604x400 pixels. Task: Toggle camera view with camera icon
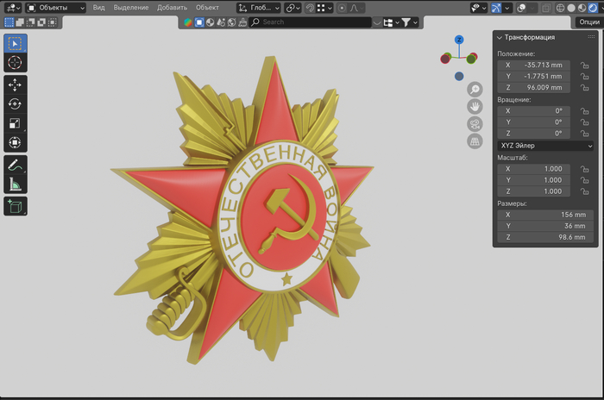pos(475,124)
